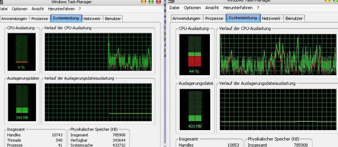Open Datei menu in right Task-Manager window
The image size is (338, 147).
[x=174, y=8]
